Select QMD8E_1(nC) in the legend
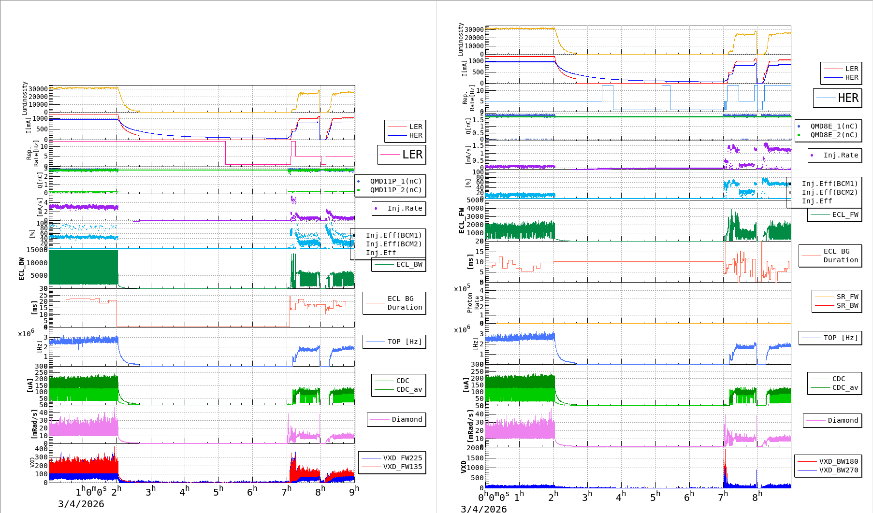 (x=834, y=126)
